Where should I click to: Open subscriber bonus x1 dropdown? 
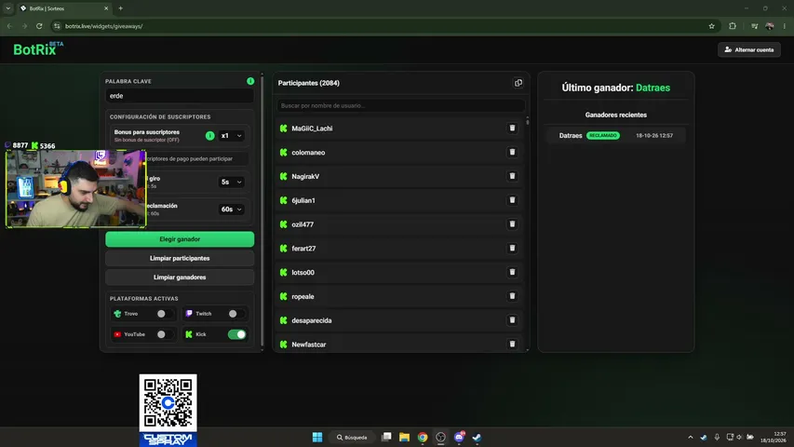[x=232, y=136]
